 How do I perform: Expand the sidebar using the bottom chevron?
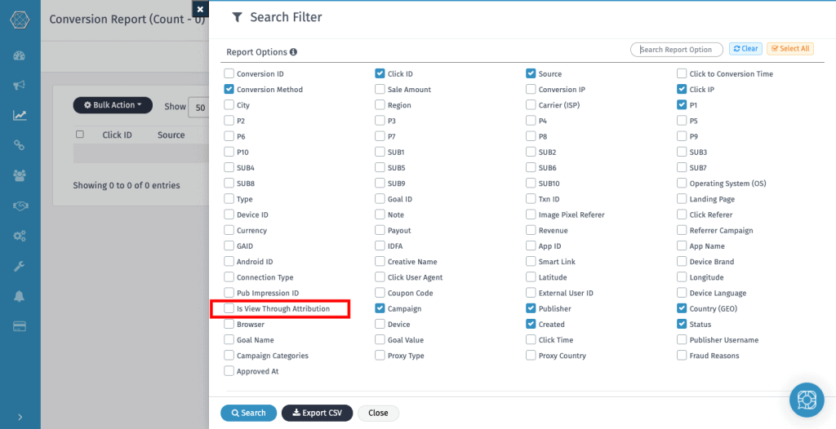[x=20, y=417]
